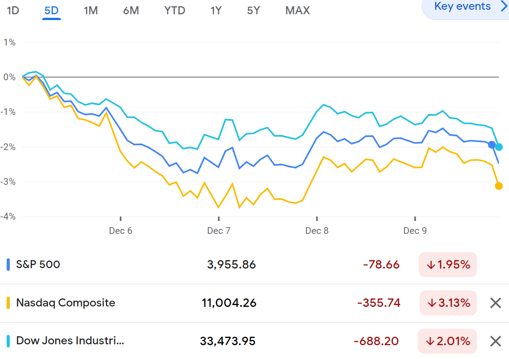
Task: Click the S&P 500 price 3,955.86
Action: tap(231, 265)
